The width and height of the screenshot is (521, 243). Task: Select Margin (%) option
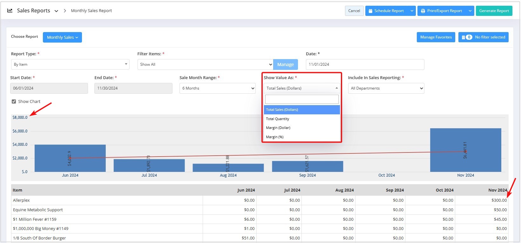click(302, 137)
